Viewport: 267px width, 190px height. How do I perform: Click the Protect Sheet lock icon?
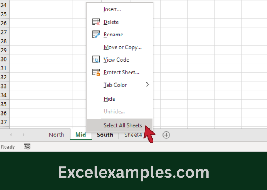pos(96,72)
